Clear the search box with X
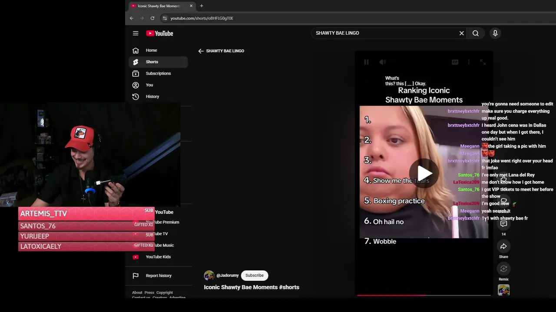Image resolution: width=556 pixels, height=312 pixels. [462, 33]
